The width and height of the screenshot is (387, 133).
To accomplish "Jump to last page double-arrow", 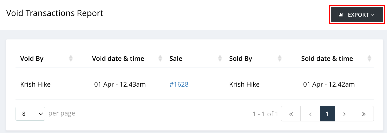I will 364,114.
